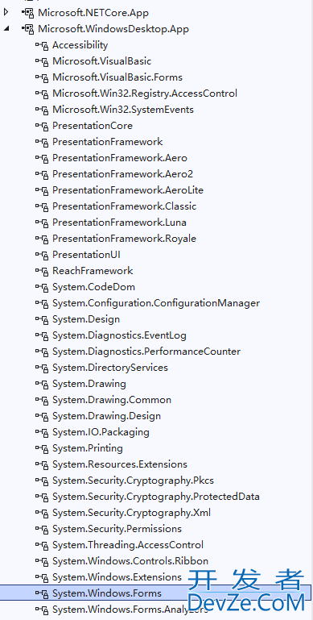Select System.Diagnostics.PerformanceCounter reference
This screenshot has height=620, width=313.
pos(146,352)
